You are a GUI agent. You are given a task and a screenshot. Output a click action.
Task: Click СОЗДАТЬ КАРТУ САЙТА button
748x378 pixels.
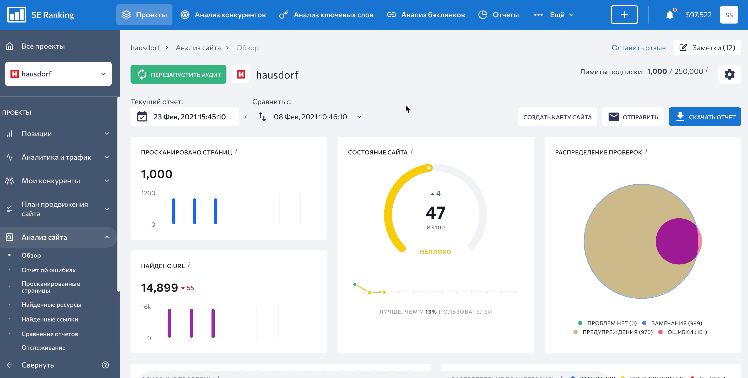coord(557,117)
